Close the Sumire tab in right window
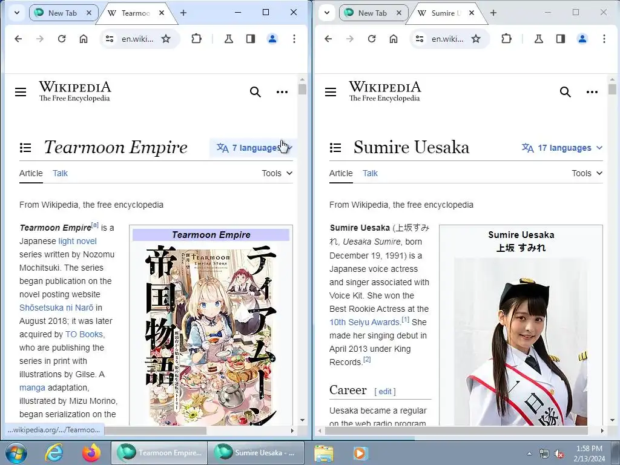The width and height of the screenshot is (620, 465). pyautogui.click(x=472, y=13)
